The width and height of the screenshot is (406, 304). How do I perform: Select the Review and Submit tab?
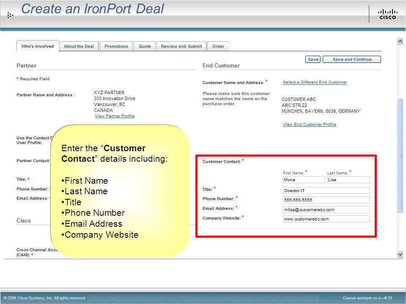coord(181,46)
